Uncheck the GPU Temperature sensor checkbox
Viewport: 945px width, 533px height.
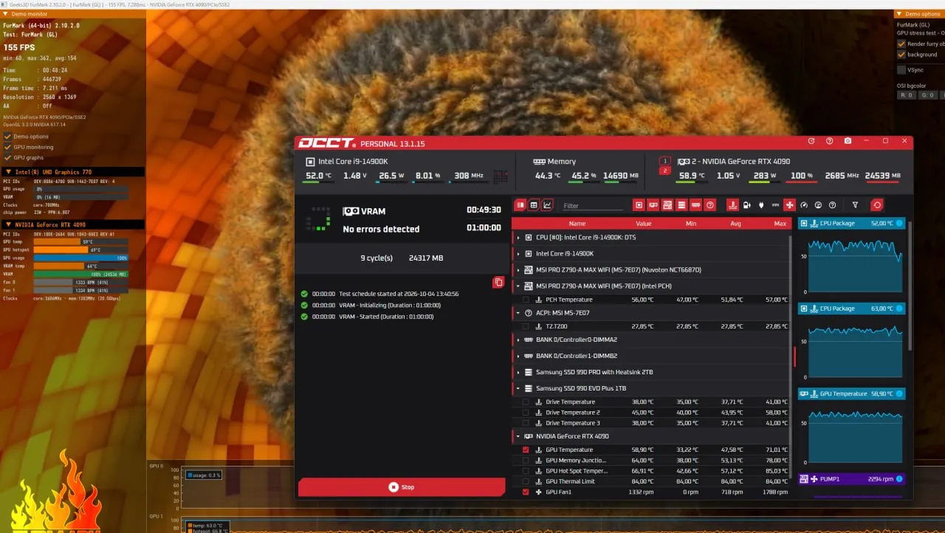pos(526,450)
